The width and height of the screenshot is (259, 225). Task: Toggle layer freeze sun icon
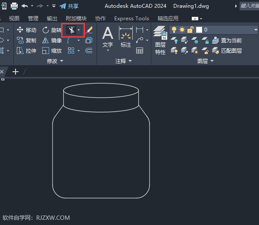point(182,30)
